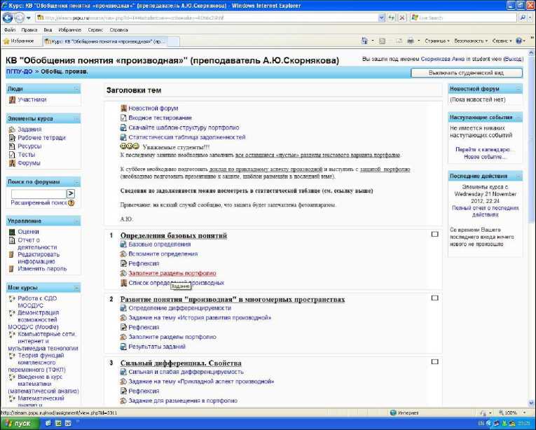
Task: Click the forum search submit arrow button
Action: [71, 194]
